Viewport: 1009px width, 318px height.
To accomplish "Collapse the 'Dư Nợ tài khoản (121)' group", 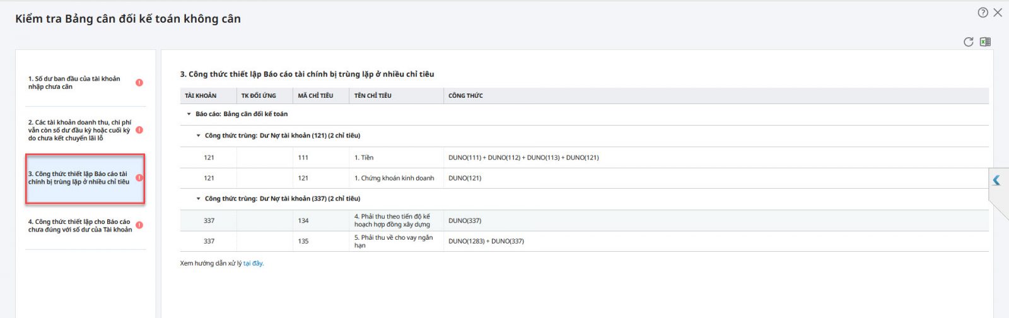I will click(x=198, y=136).
